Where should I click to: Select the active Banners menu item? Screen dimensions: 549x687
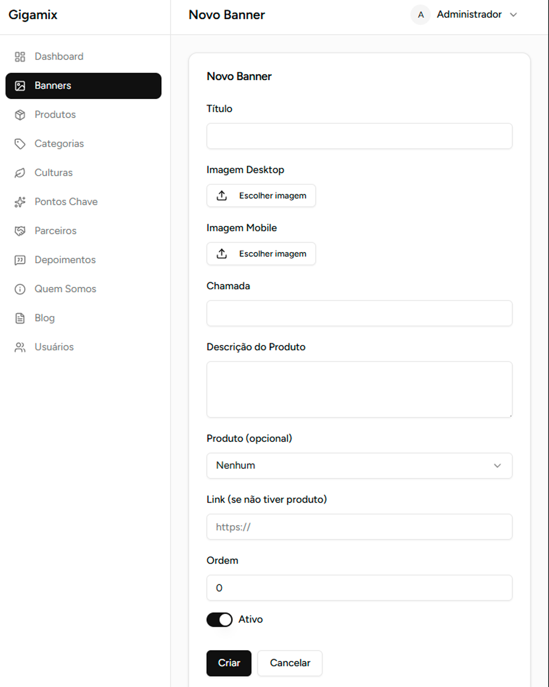[x=84, y=86]
